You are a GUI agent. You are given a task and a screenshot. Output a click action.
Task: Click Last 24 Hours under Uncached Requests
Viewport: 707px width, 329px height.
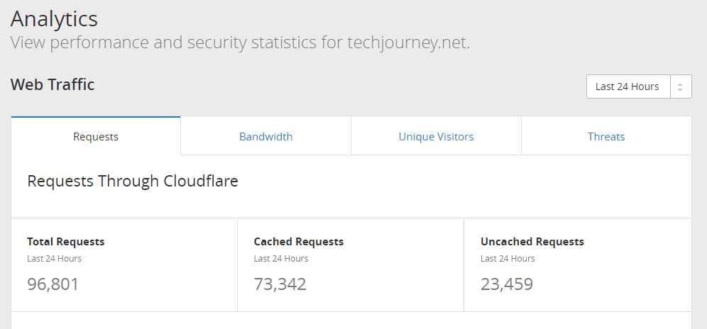(x=508, y=259)
